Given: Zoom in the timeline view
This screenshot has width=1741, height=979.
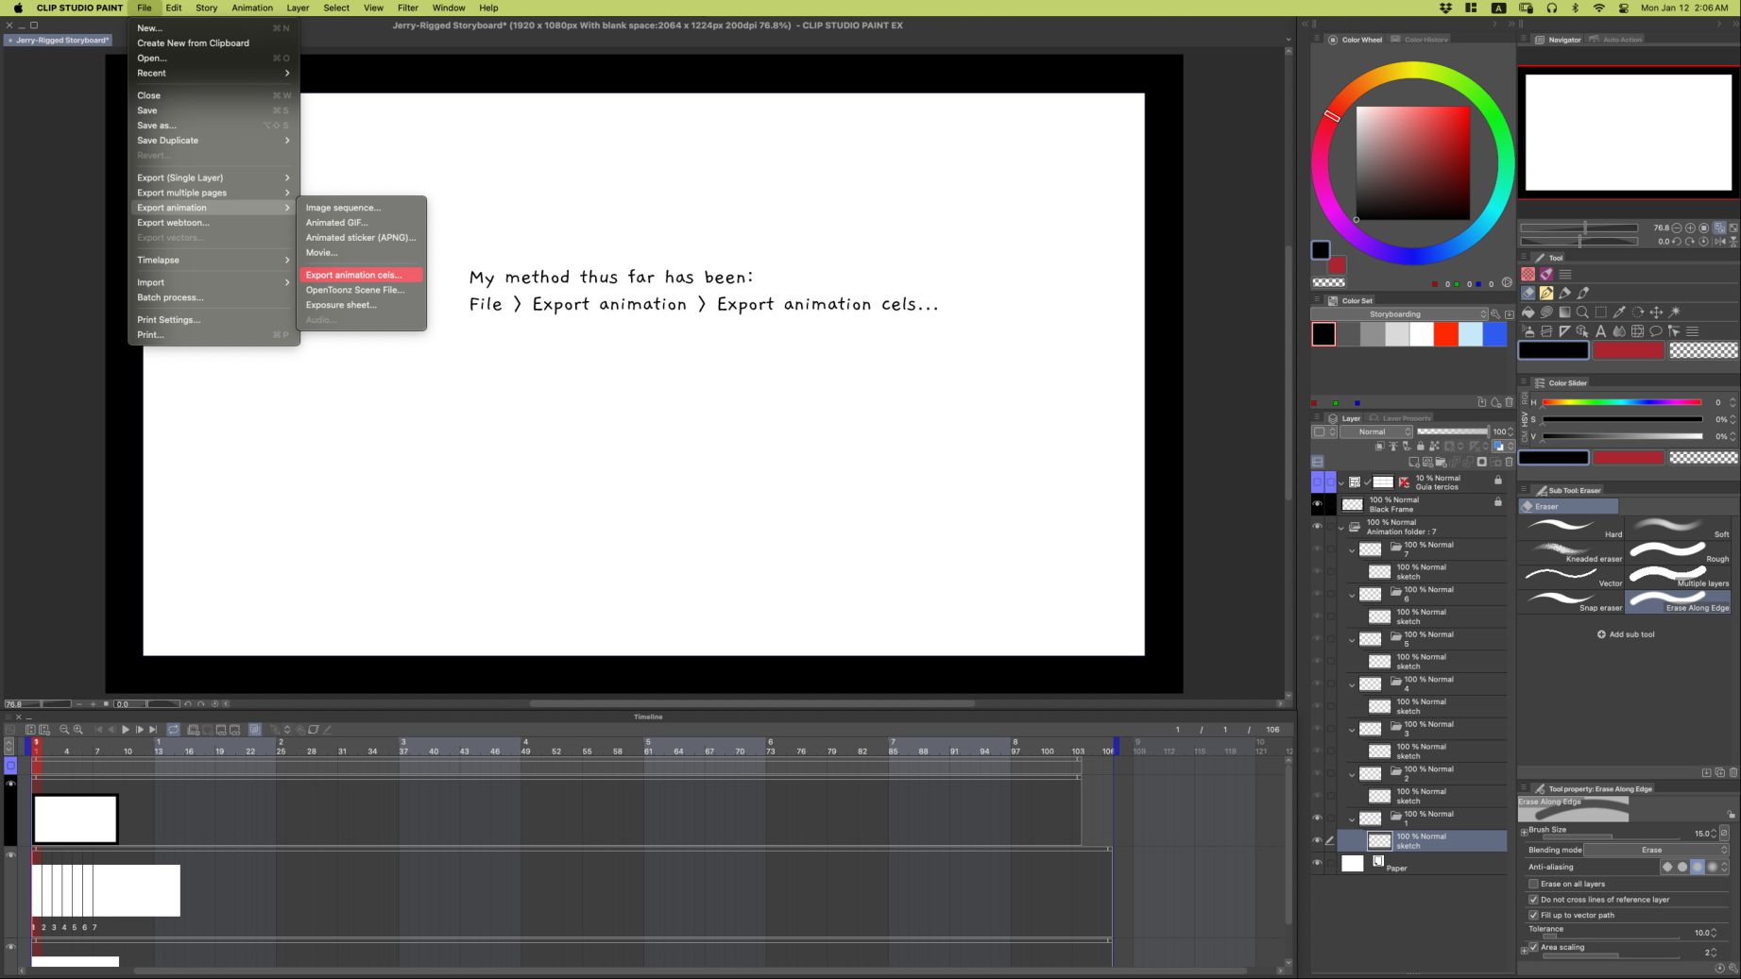Looking at the screenshot, I should point(78,730).
